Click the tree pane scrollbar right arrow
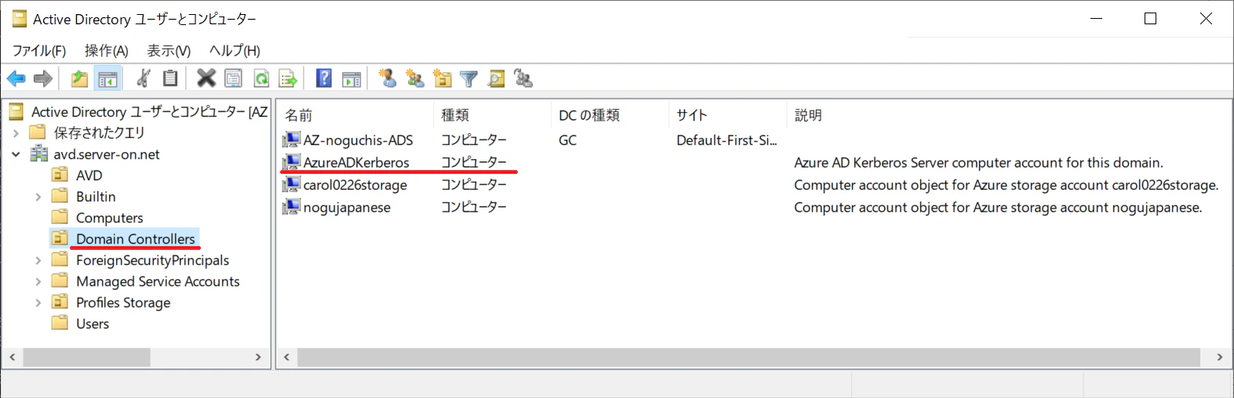This screenshot has height=398, width=1234. pyautogui.click(x=259, y=357)
